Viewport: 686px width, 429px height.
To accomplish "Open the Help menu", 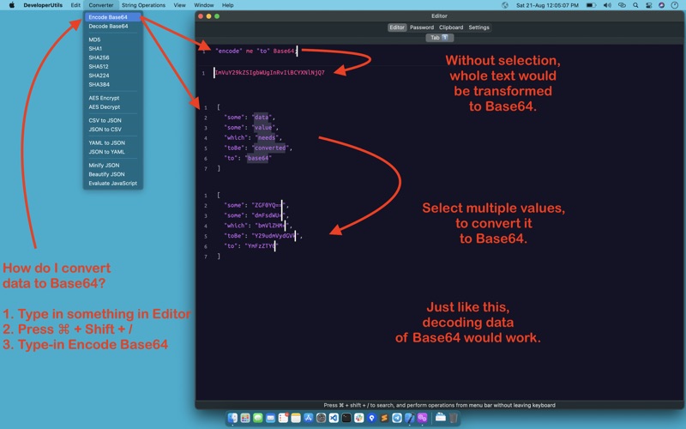I will [228, 5].
